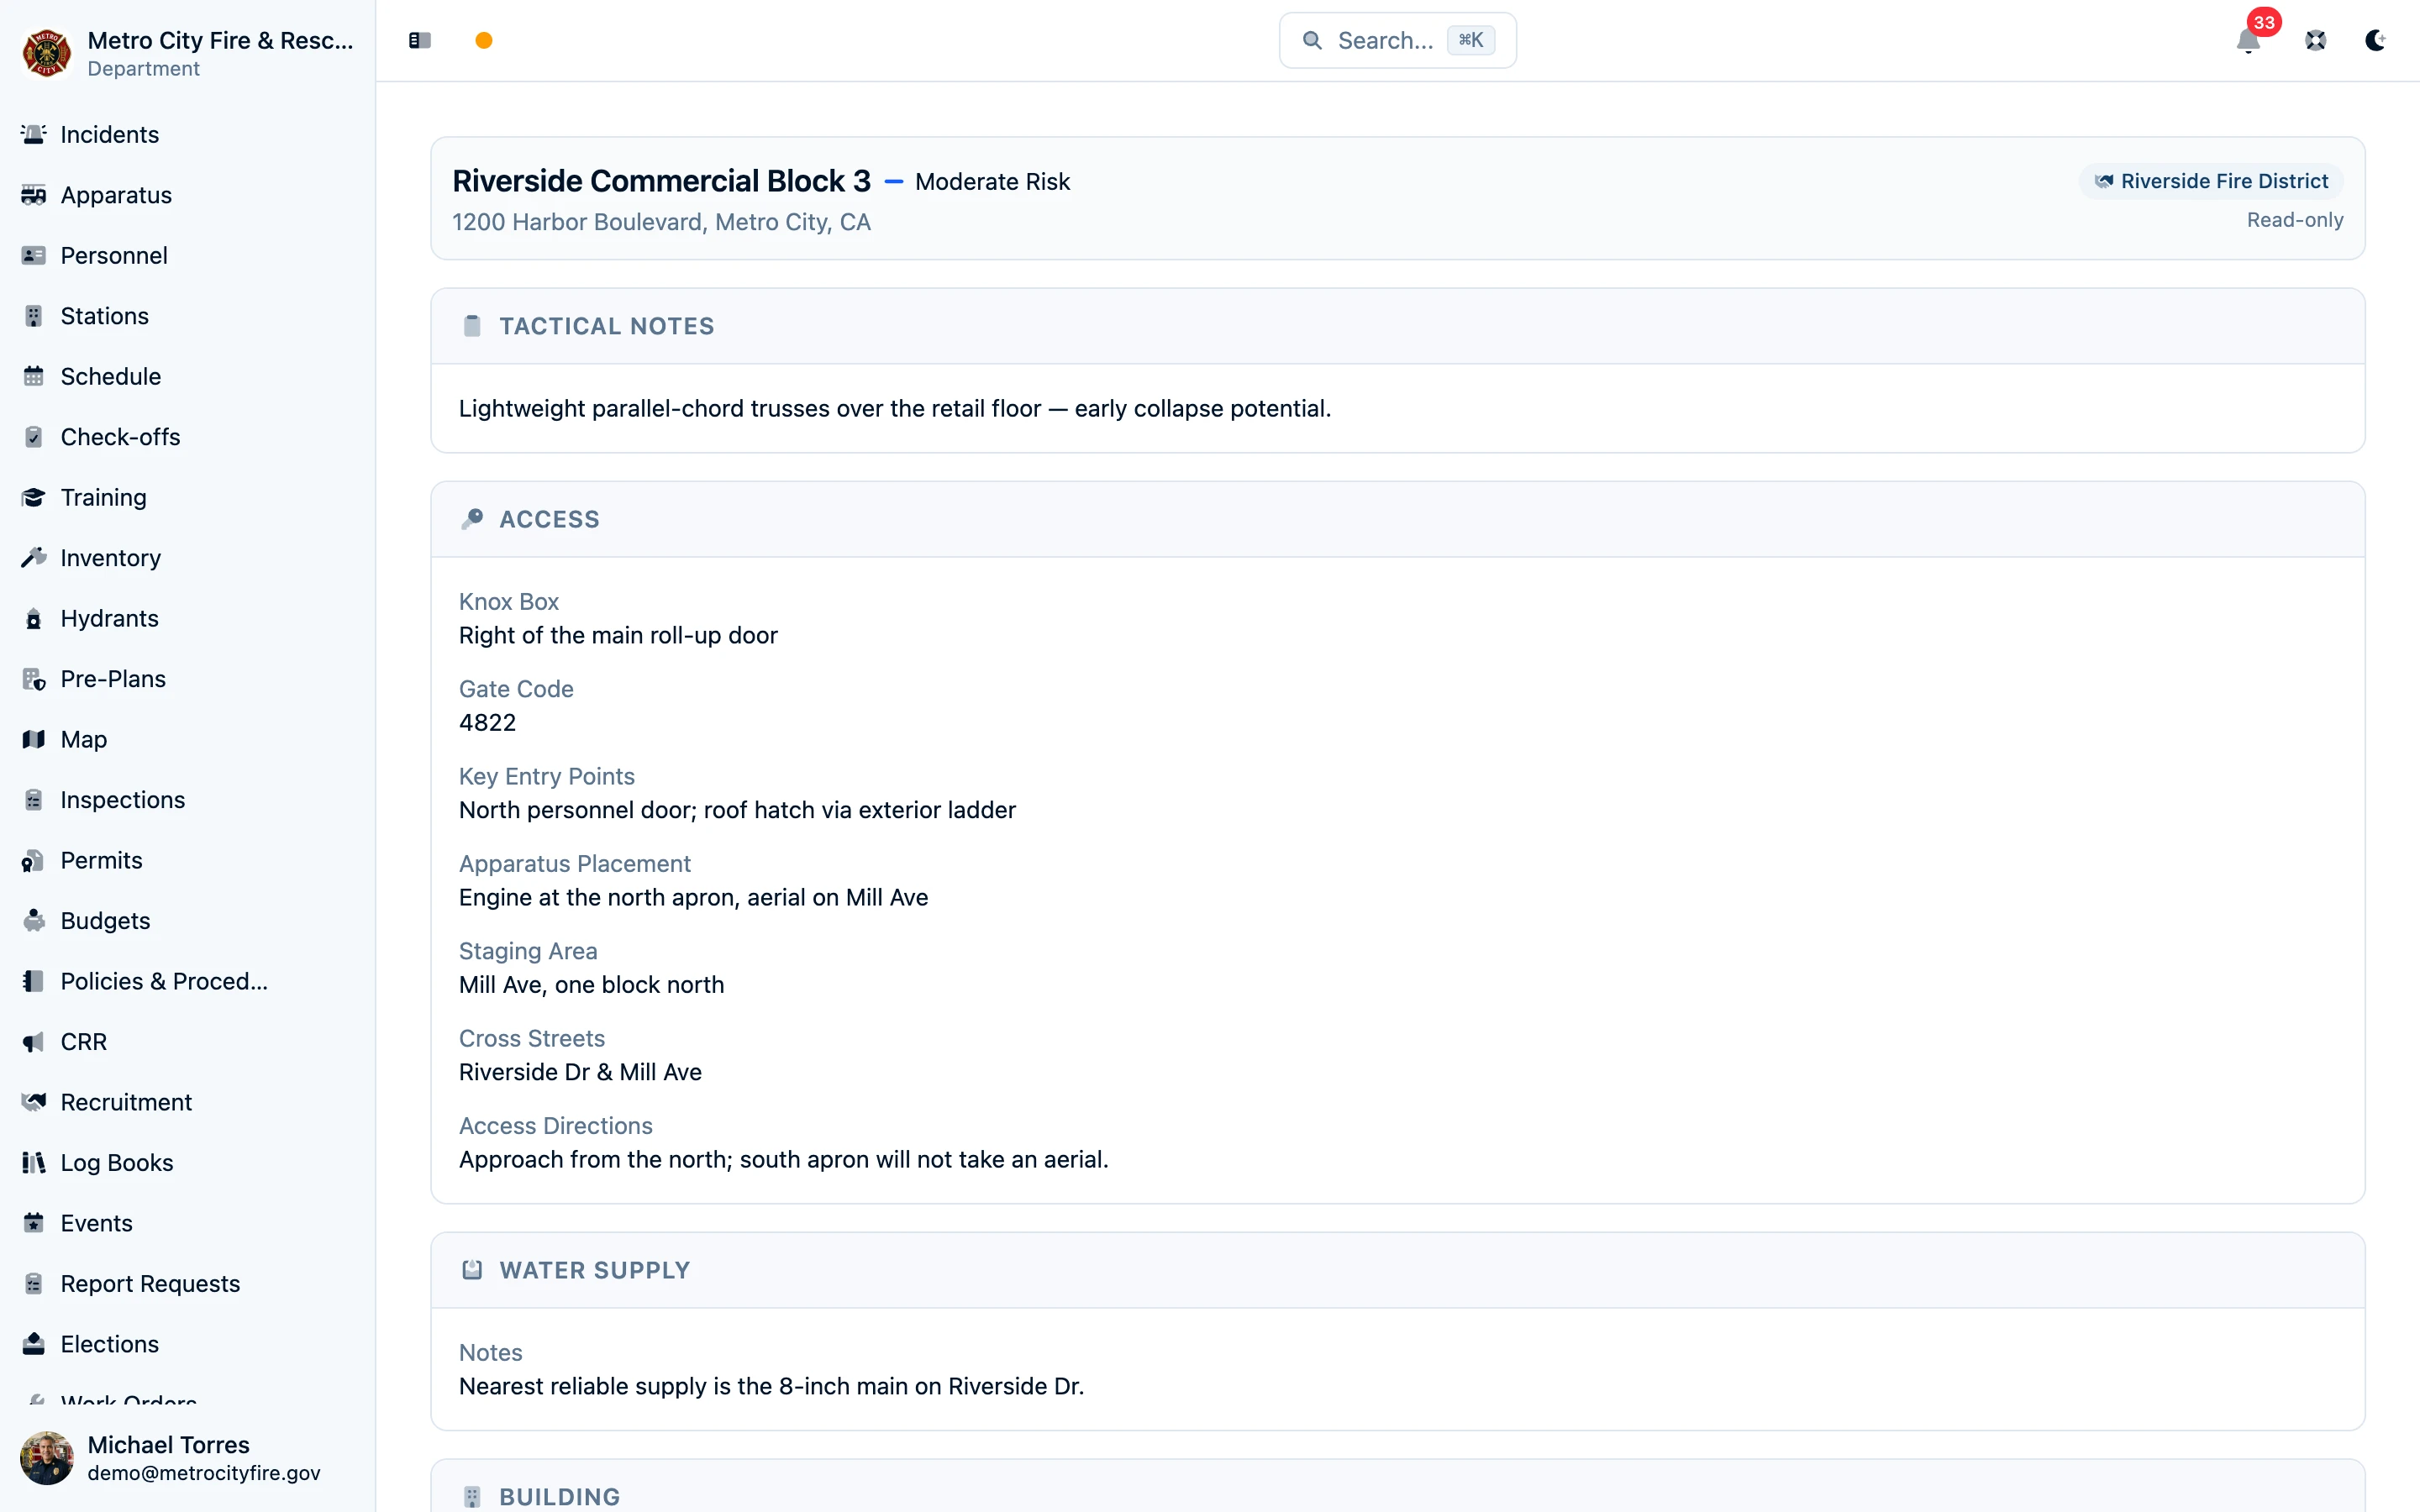Click the Recruitment handshake icon
The image size is (2420, 1512).
pyautogui.click(x=34, y=1102)
